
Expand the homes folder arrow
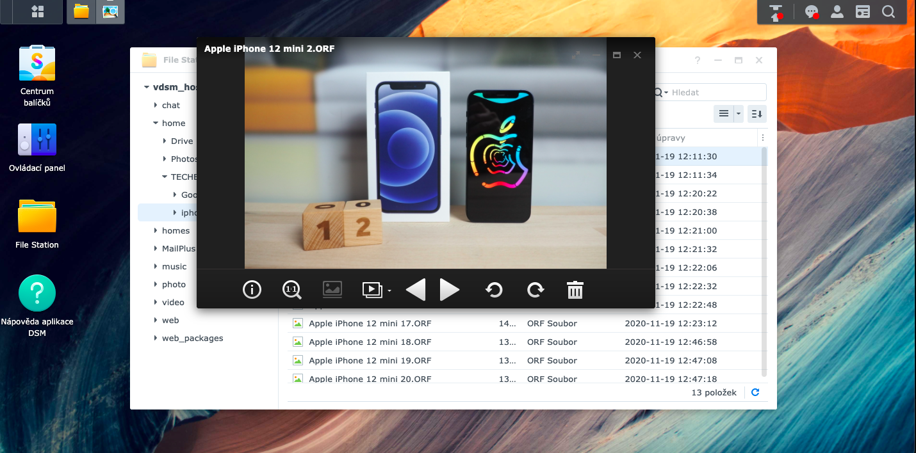click(156, 230)
